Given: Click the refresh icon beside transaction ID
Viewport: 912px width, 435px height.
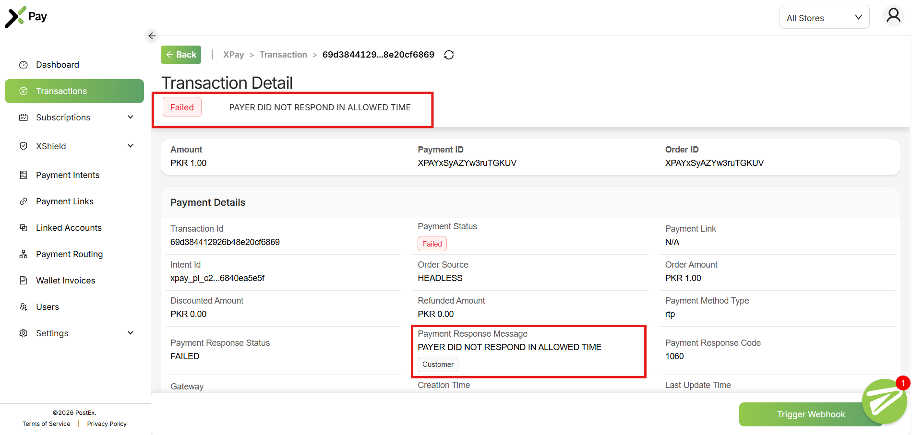Looking at the screenshot, I should (449, 55).
